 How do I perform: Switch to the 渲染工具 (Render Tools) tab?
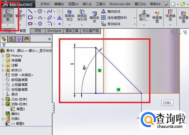72,31
